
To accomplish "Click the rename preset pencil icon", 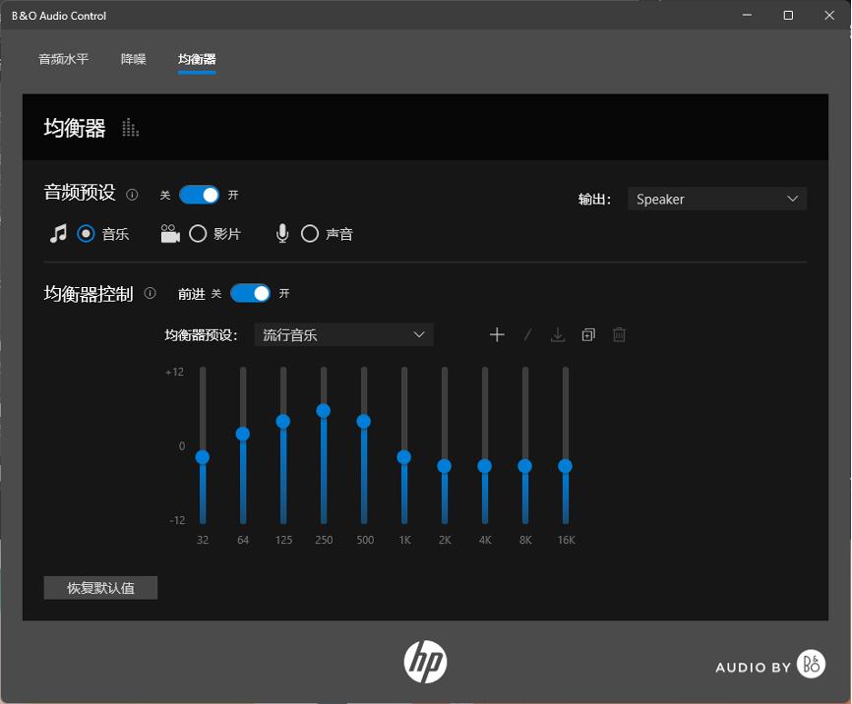I will point(527,334).
